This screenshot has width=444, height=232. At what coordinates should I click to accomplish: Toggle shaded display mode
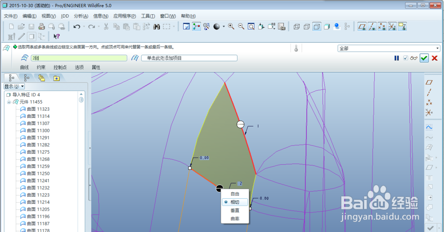(x=327, y=27)
